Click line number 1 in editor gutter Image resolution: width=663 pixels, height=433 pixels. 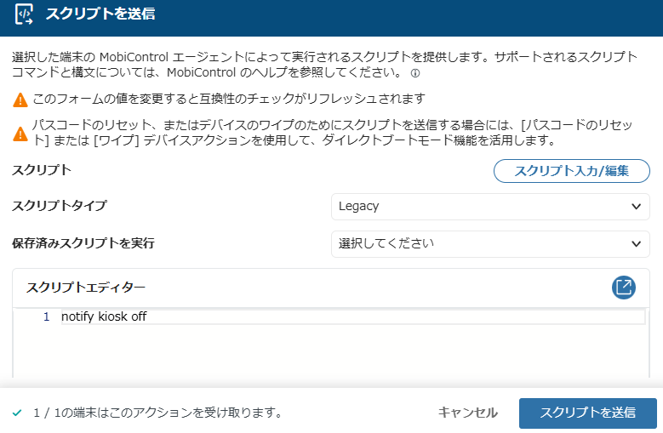point(47,316)
